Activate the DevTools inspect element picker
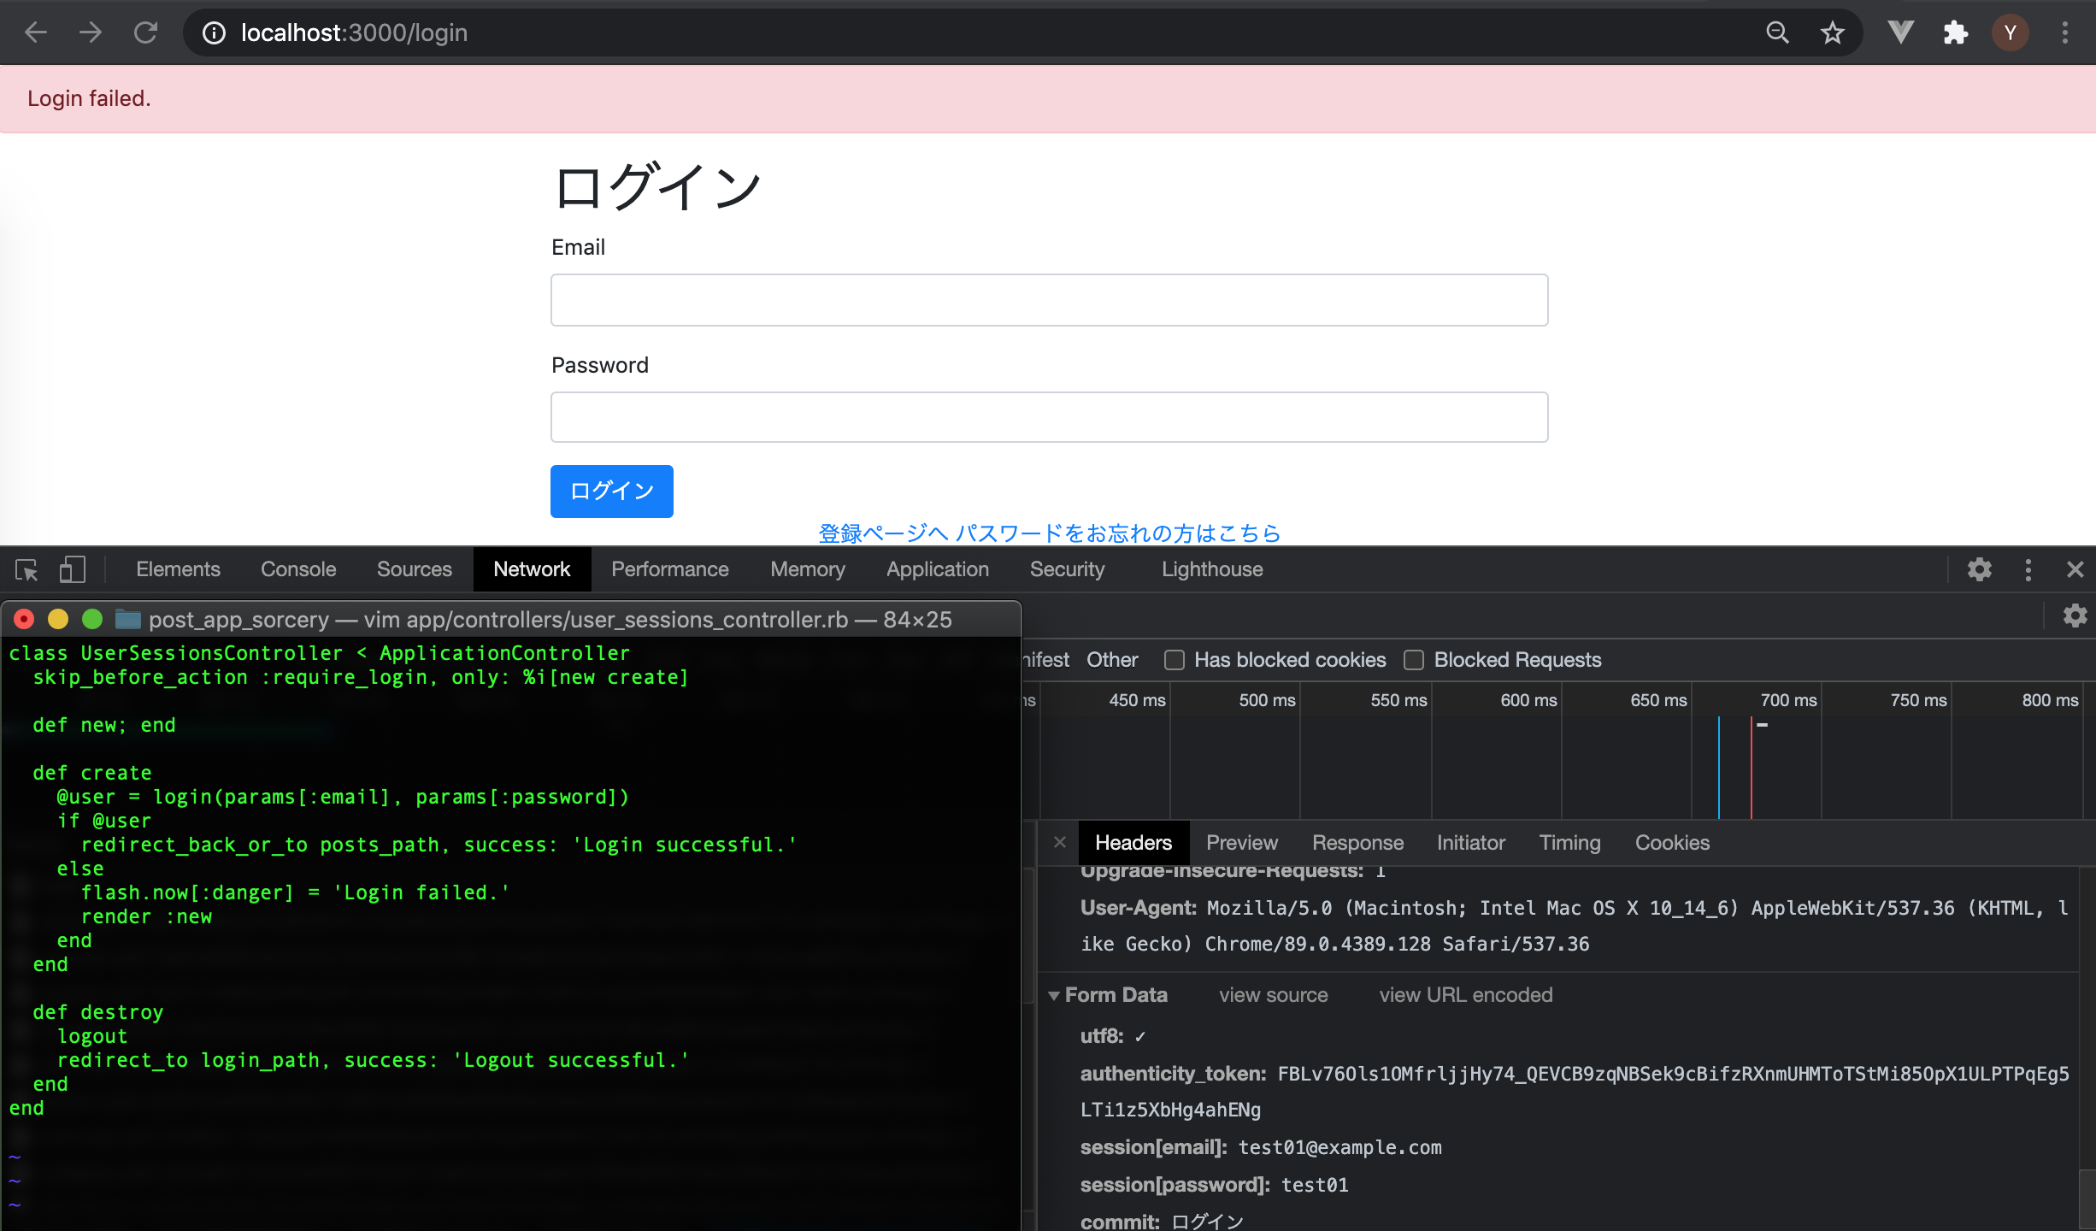Screen dimensions: 2096x1231 coord(26,569)
